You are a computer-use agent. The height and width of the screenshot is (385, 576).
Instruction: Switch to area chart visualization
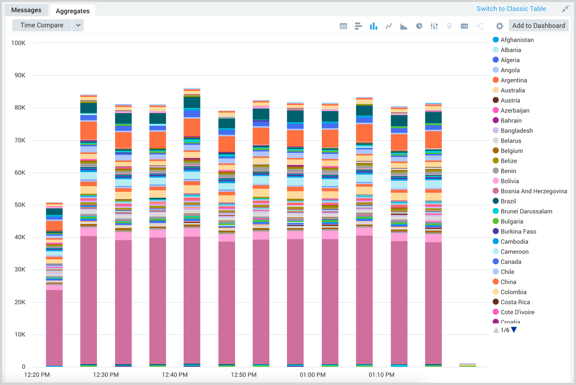tap(404, 26)
